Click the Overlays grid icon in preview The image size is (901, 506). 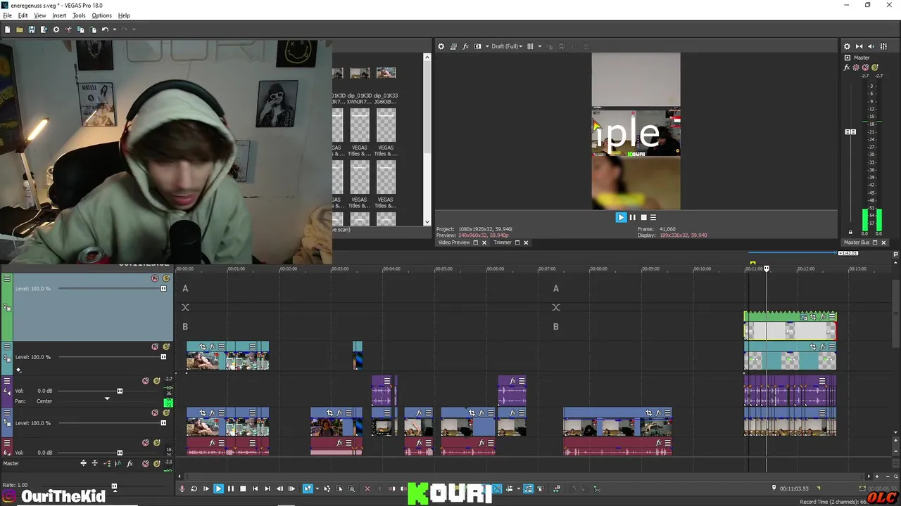tap(530, 46)
